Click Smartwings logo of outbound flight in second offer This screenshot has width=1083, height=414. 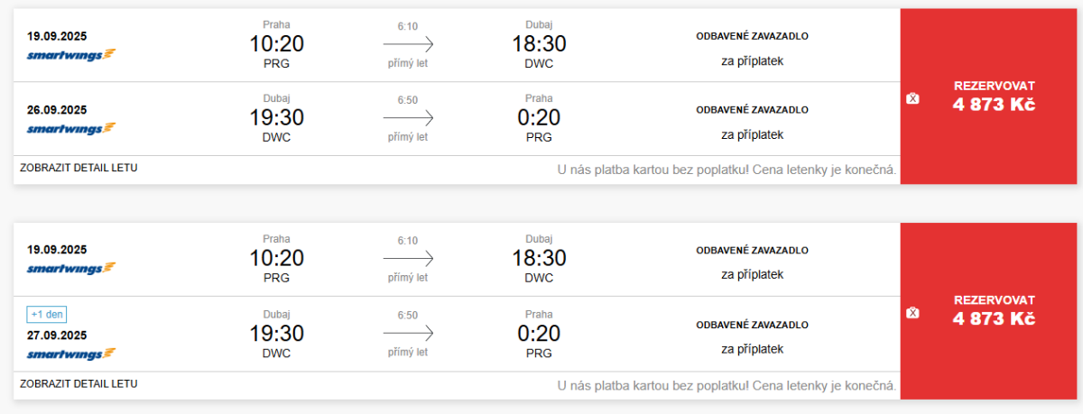point(71,268)
